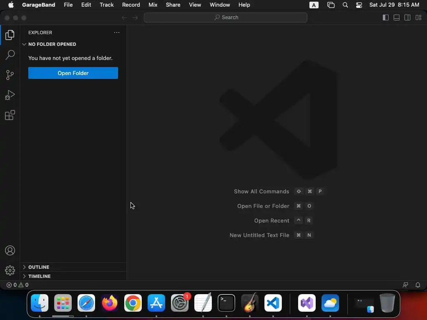Screen dimensions: 427x320
Task: Open Google Chrome from the Dock
Action: tap(133, 303)
